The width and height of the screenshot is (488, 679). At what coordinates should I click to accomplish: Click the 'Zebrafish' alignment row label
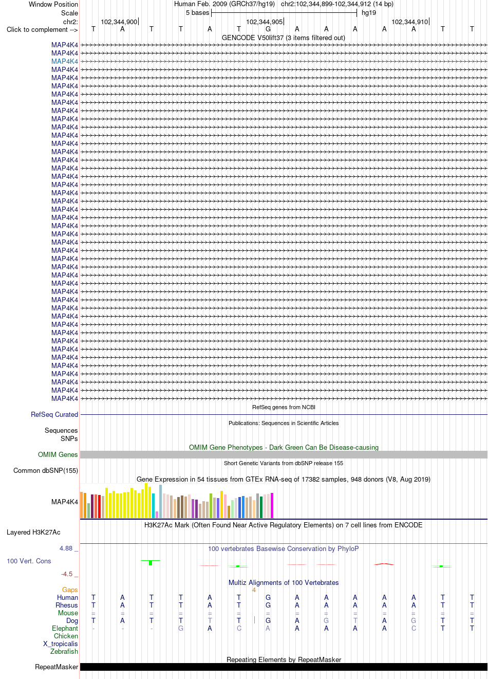coord(64,652)
